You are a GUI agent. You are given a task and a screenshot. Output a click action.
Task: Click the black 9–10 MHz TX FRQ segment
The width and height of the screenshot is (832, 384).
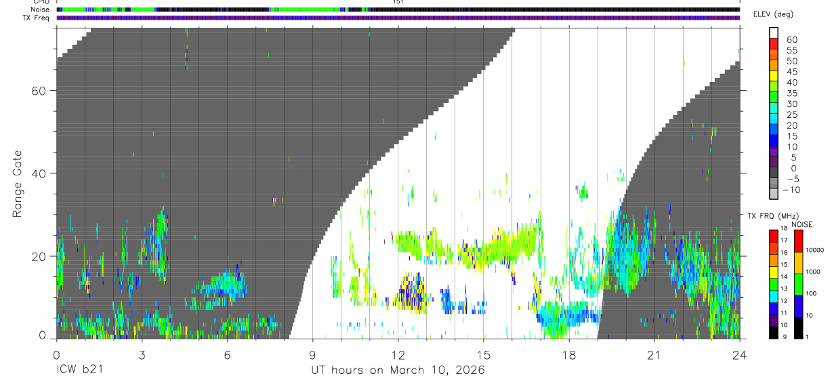coord(774,332)
